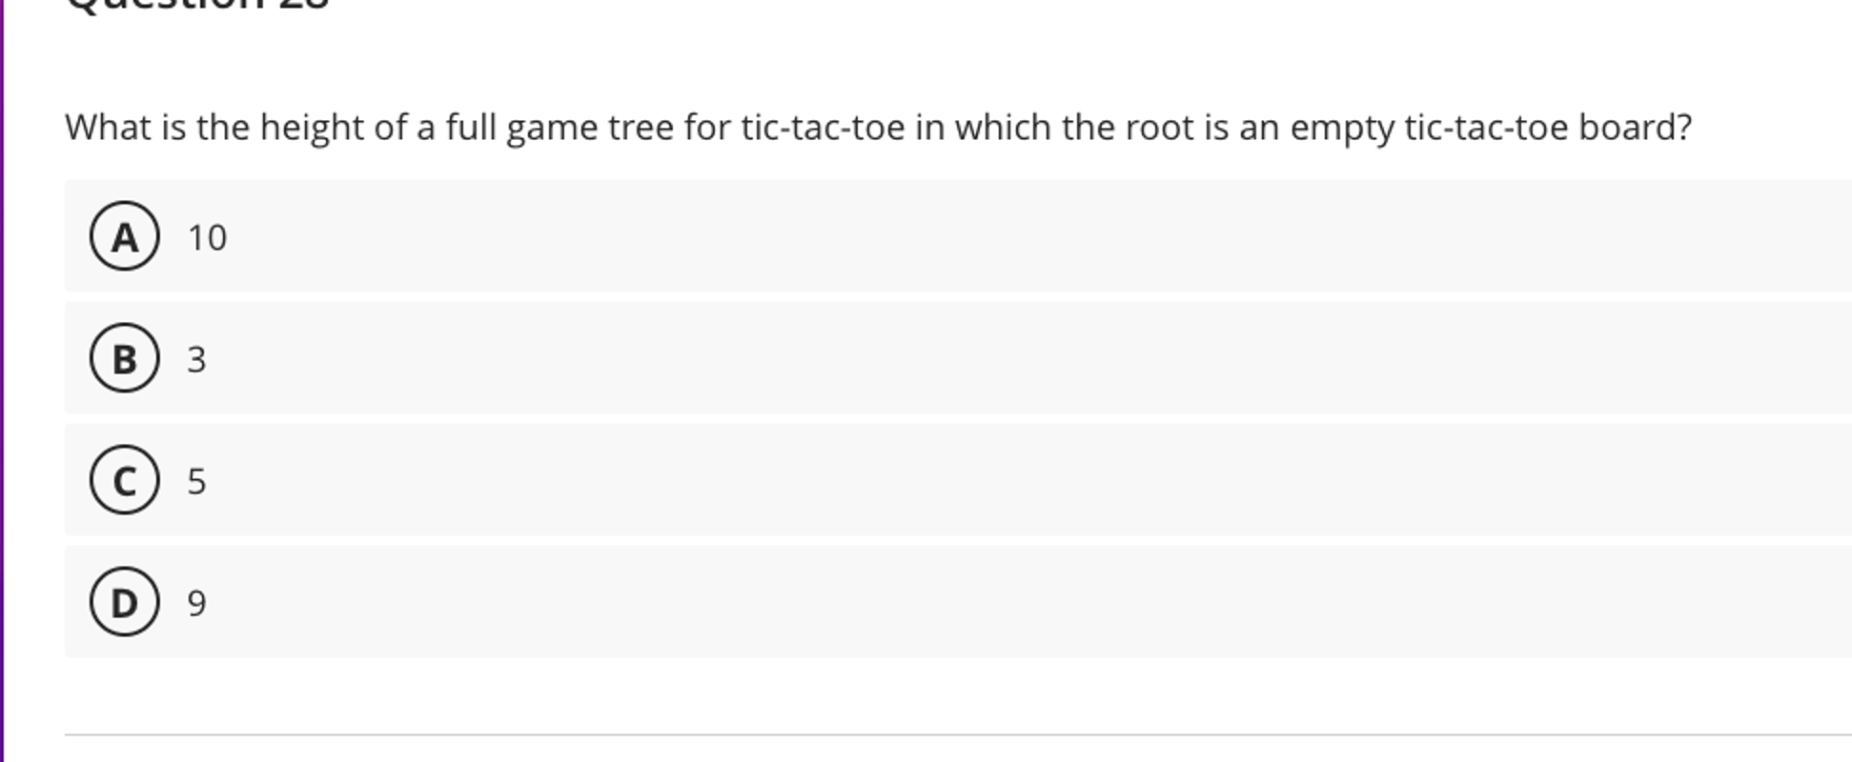1852x762 pixels.
Task: Choose the answer labeled 10
Action: pos(206,238)
